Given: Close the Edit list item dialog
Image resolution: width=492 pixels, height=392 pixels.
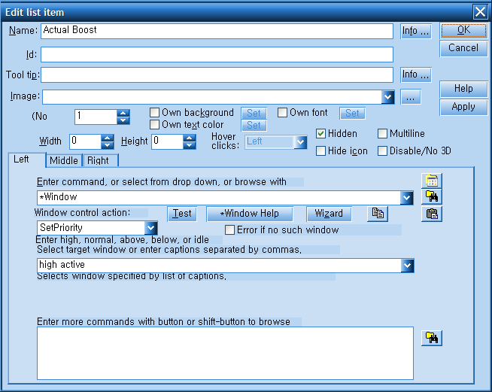Looking at the screenshot, I should tap(480, 12).
